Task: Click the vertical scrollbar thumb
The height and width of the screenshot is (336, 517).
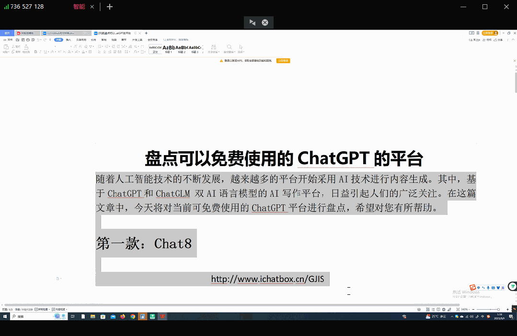Action: coord(516,82)
